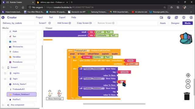The width and height of the screenshot is (195, 109).
Task: Go to next error arrow
Action: point(59,96)
